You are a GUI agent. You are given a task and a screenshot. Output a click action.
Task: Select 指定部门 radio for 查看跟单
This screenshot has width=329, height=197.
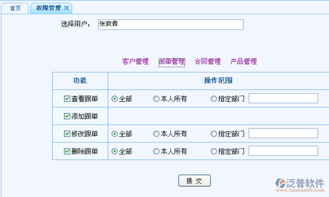pyautogui.click(x=213, y=98)
